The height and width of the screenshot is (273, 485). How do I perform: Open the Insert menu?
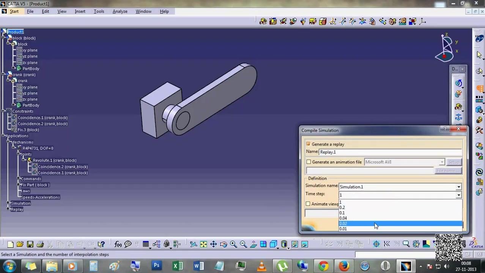point(80,11)
